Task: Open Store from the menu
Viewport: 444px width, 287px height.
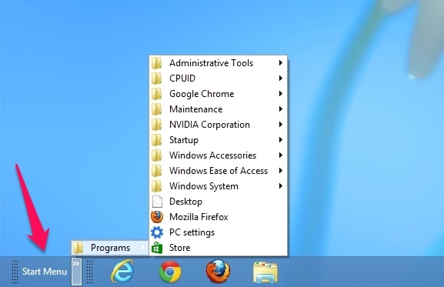Action: click(x=219, y=248)
